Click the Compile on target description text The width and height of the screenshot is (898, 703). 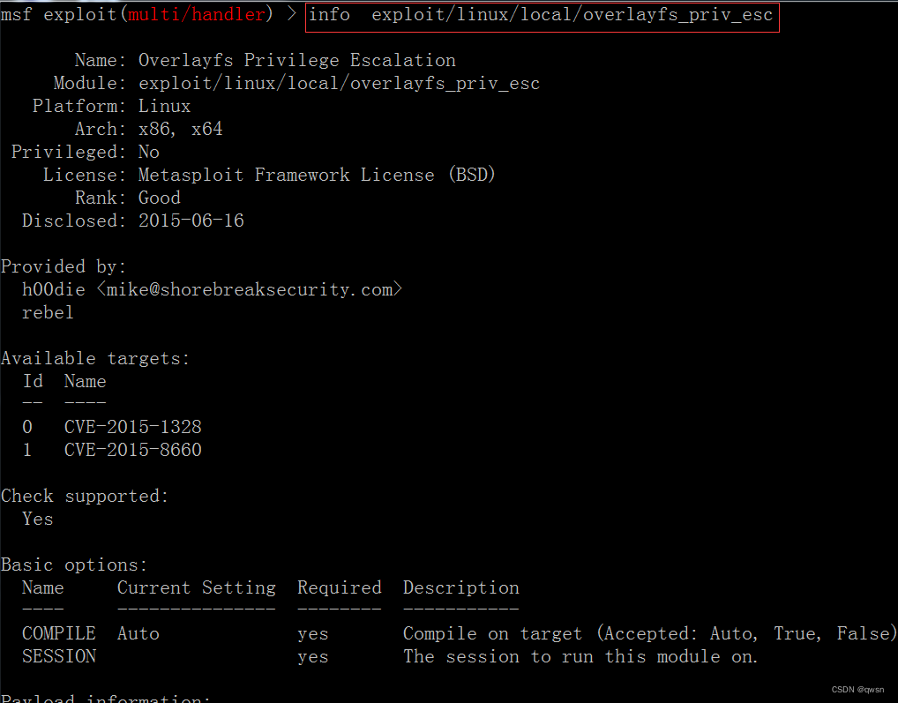point(492,634)
